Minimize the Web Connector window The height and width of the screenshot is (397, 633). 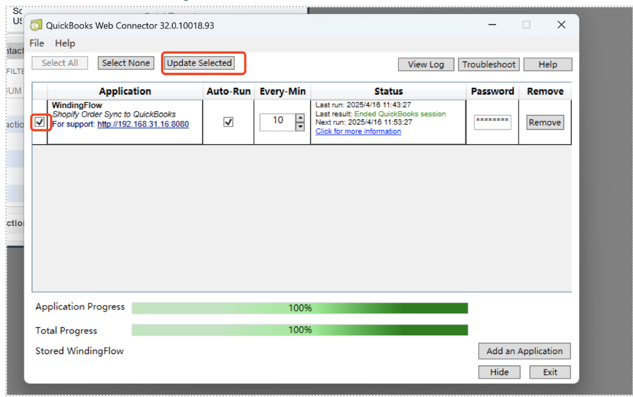[492, 25]
